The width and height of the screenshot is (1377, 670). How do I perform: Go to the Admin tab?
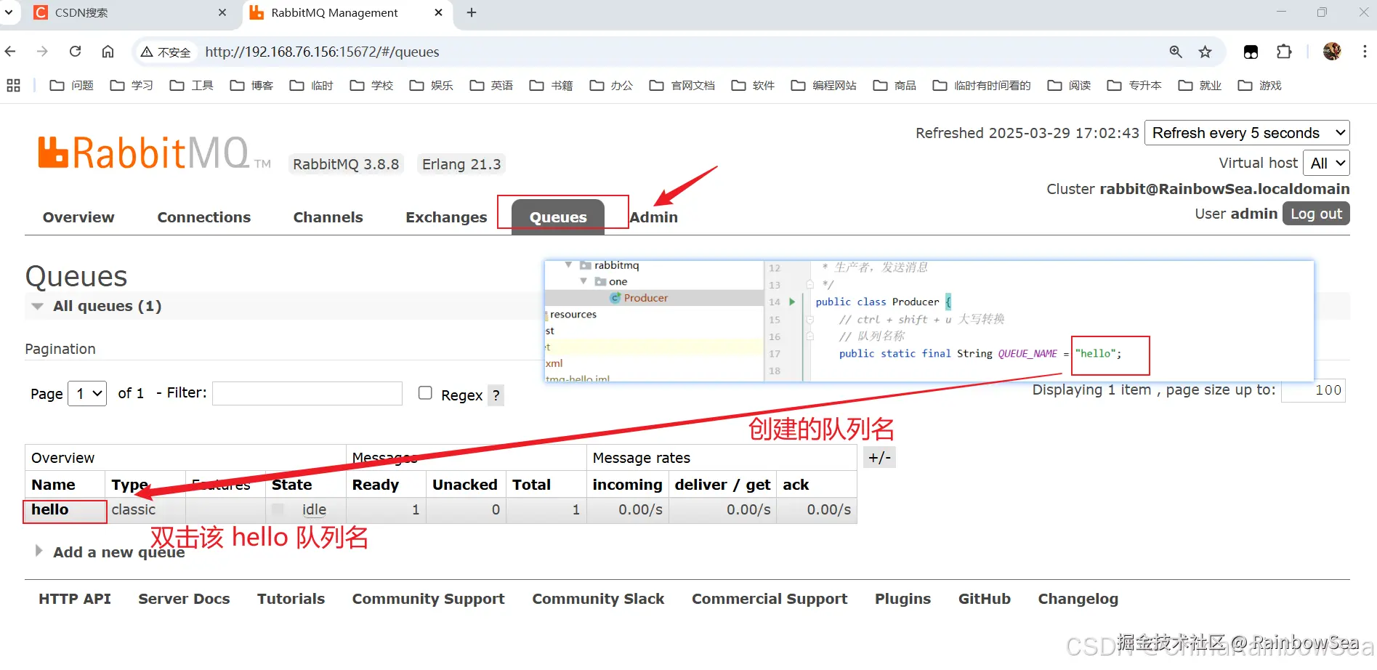click(653, 217)
